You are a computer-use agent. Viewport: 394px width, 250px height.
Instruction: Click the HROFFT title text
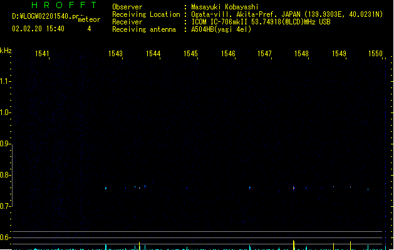coord(64,5)
